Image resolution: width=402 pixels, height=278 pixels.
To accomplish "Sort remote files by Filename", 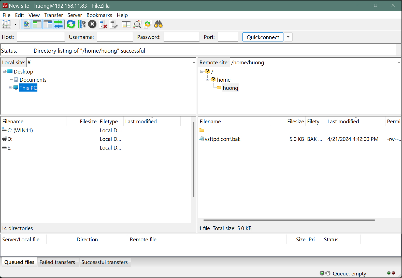I will coord(234,122).
